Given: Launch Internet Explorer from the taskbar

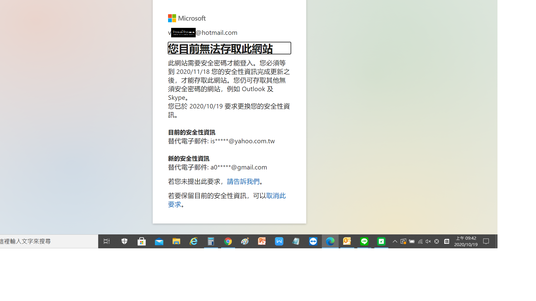Looking at the screenshot, I should [x=193, y=241].
